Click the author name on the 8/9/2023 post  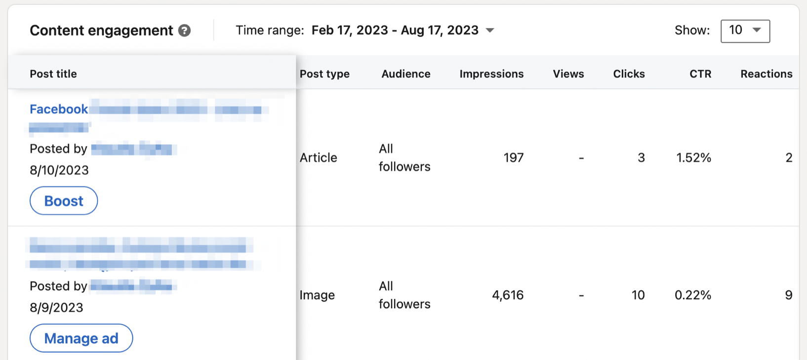tap(133, 286)
